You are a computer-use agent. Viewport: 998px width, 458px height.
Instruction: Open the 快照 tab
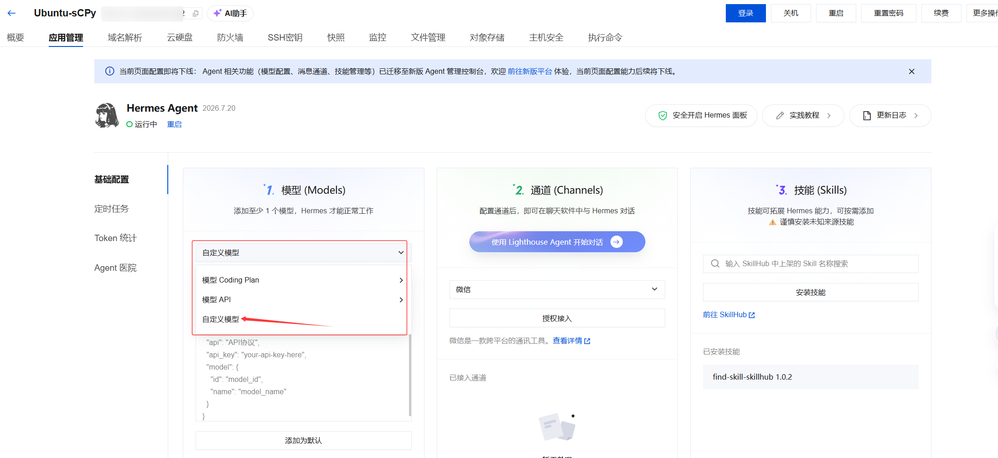pyautogui.click(x=336, y=37)
